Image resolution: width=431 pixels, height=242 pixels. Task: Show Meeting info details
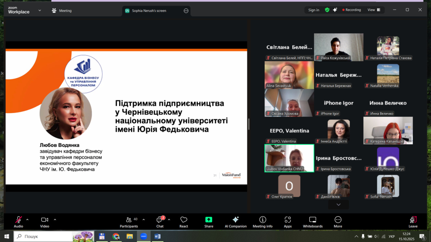(x=263, y=222)
